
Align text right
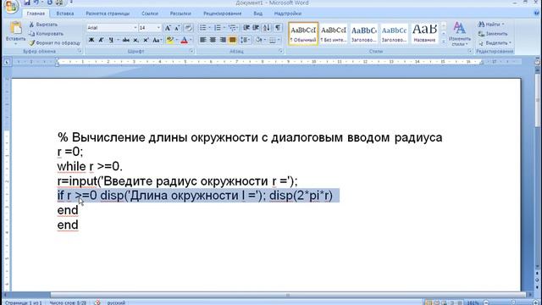[x=223, y=40]
